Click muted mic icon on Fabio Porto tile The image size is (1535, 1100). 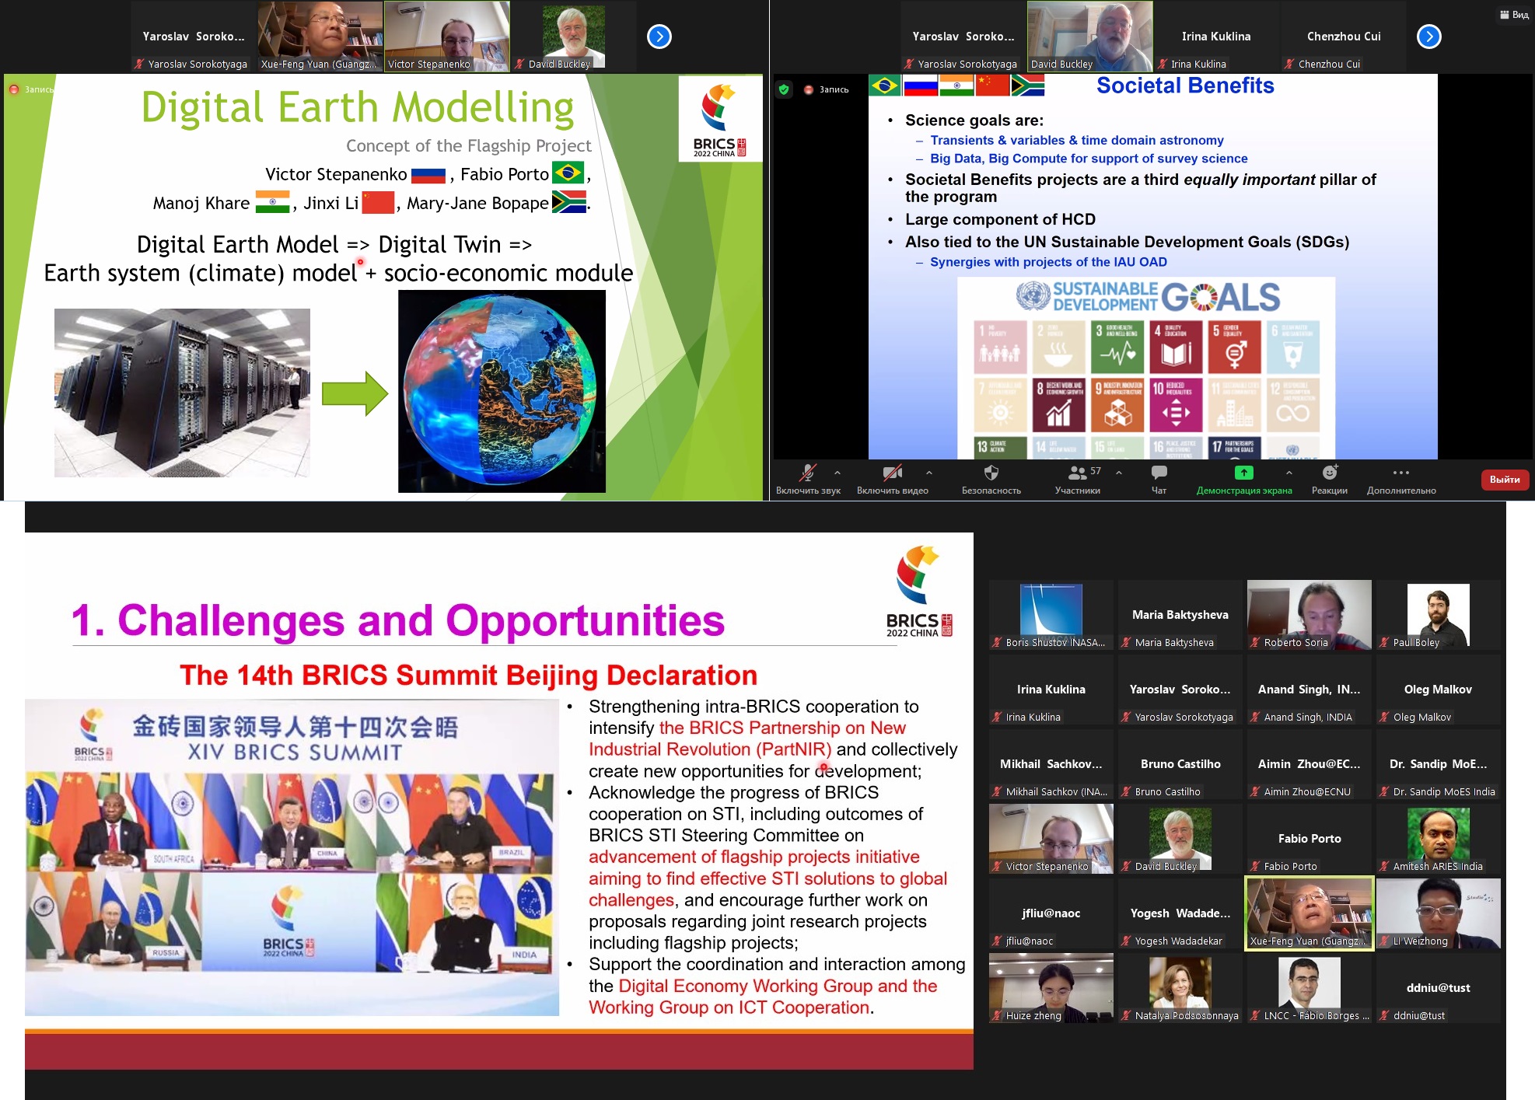tap(1255, 866)
